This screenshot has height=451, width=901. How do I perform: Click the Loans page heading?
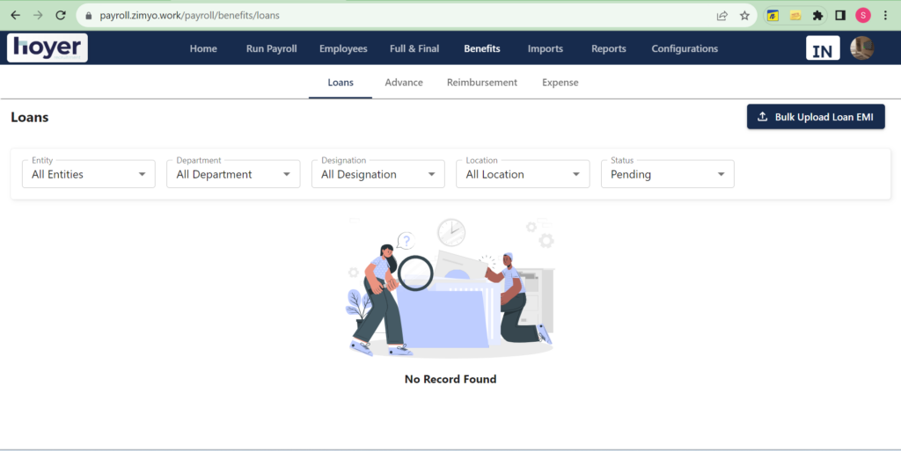click(30, 117)
